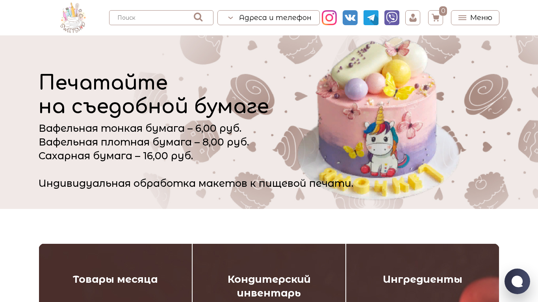Open the VK social page icon
The height and width of the screenshot is (302, 538).
point(350,18)
